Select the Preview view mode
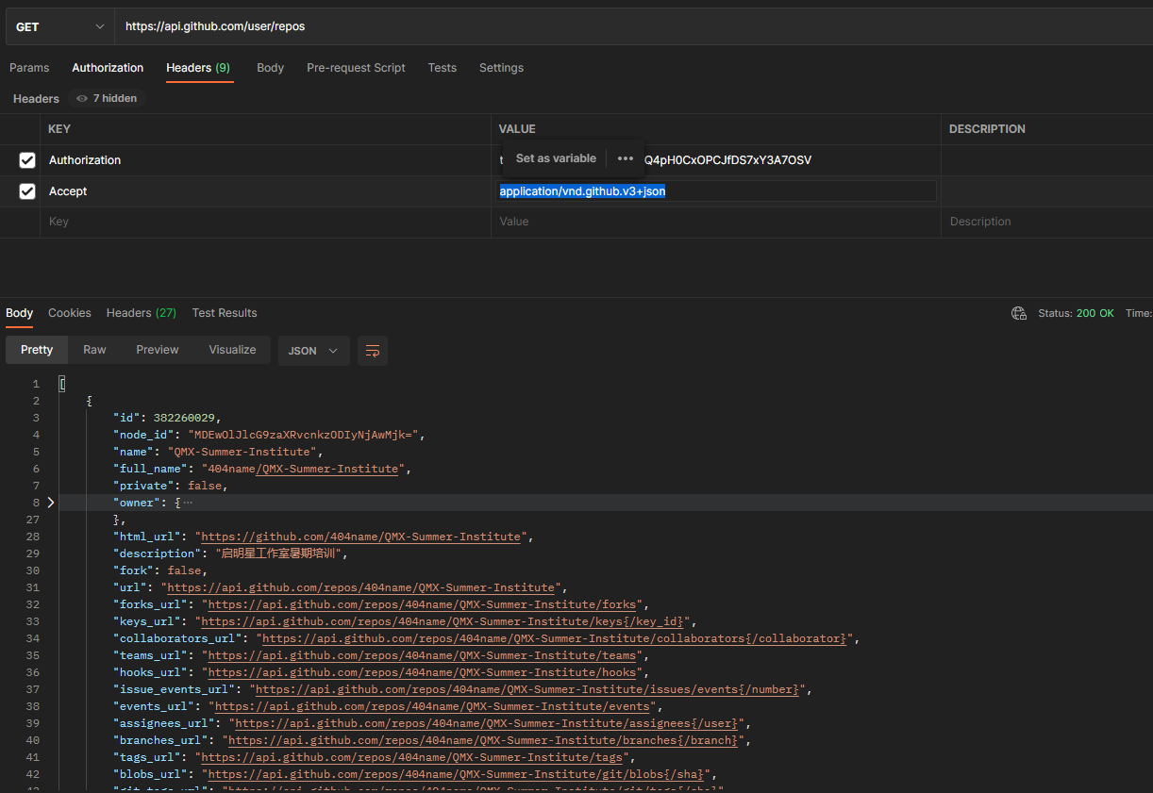Viewport: 1153px width, 793px height. click(158, 350)
